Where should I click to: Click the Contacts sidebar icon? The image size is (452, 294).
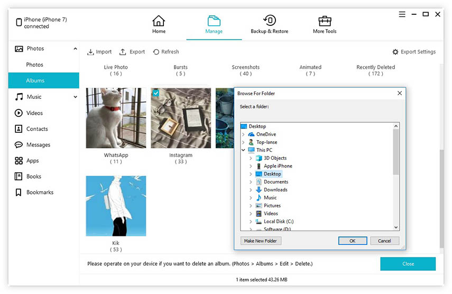tap(19, 129)
